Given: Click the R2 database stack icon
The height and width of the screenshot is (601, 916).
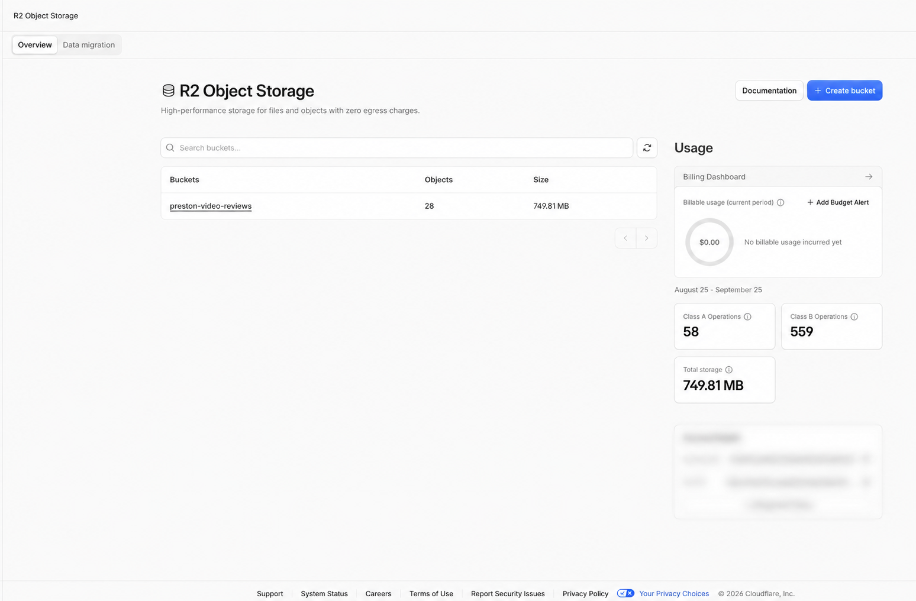Looking at the screenshot, I should 169,91.
